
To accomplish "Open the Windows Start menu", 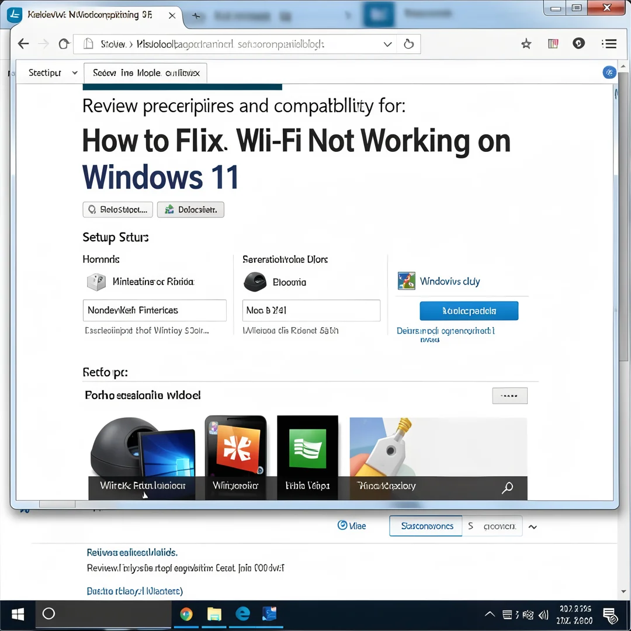I will pos(18,615).
